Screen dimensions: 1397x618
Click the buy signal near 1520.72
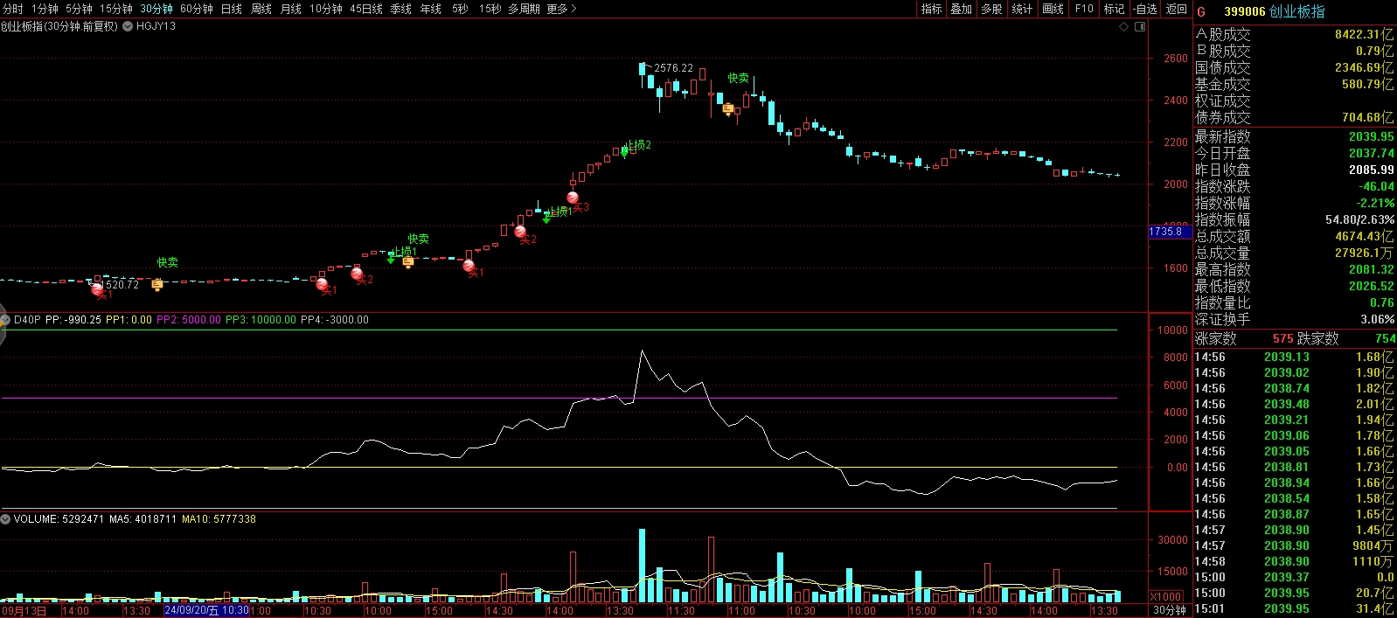97,289
